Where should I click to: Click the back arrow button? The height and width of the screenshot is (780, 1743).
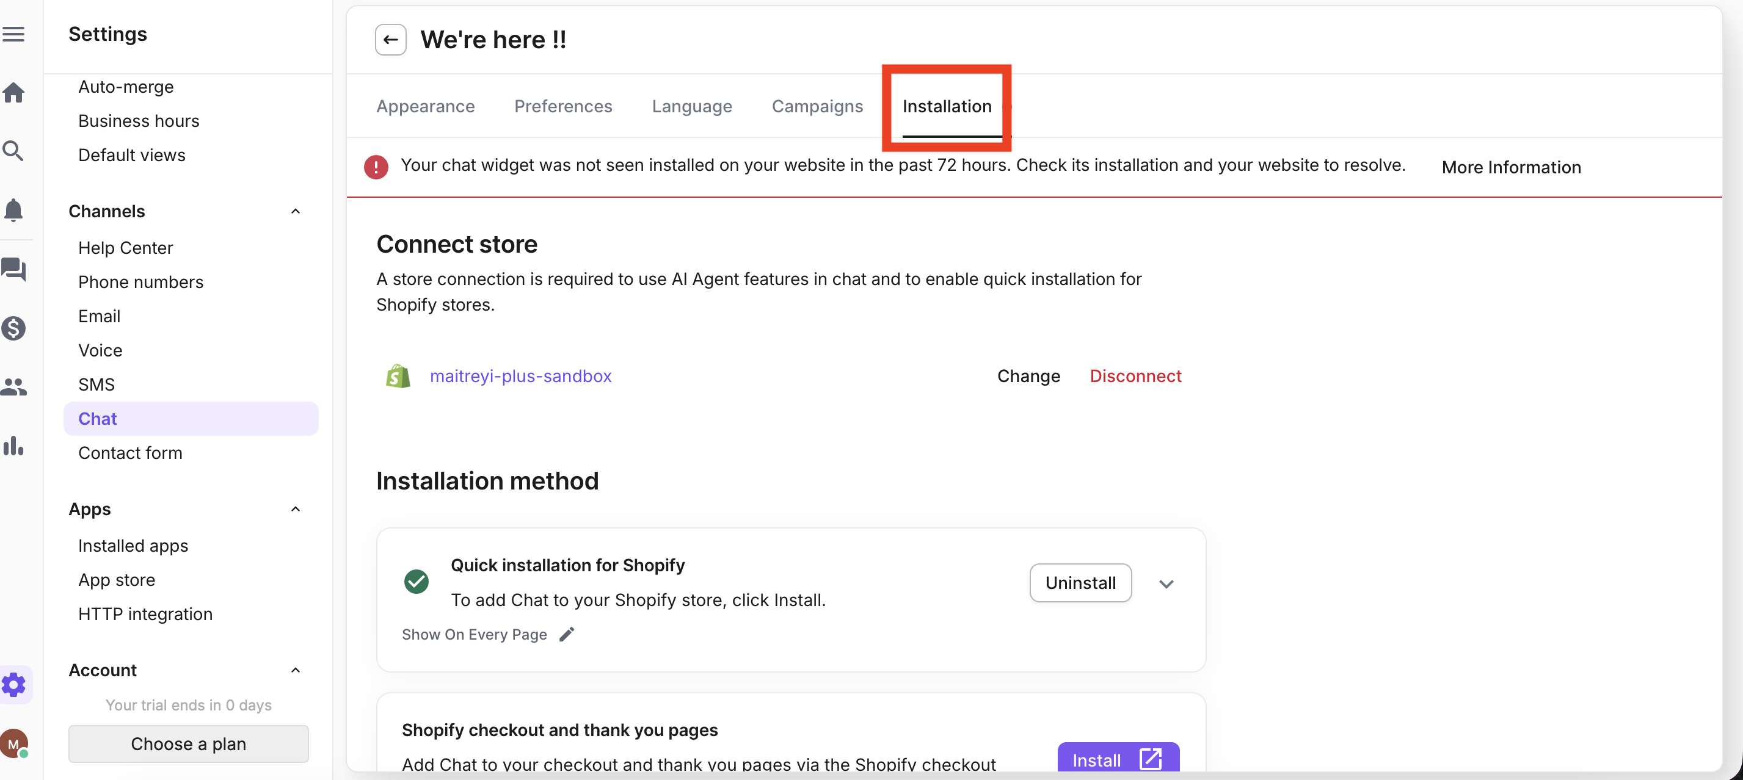[390, 40]
